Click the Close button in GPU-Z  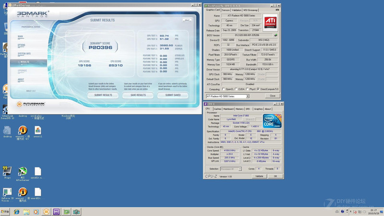tap(272, 96)
